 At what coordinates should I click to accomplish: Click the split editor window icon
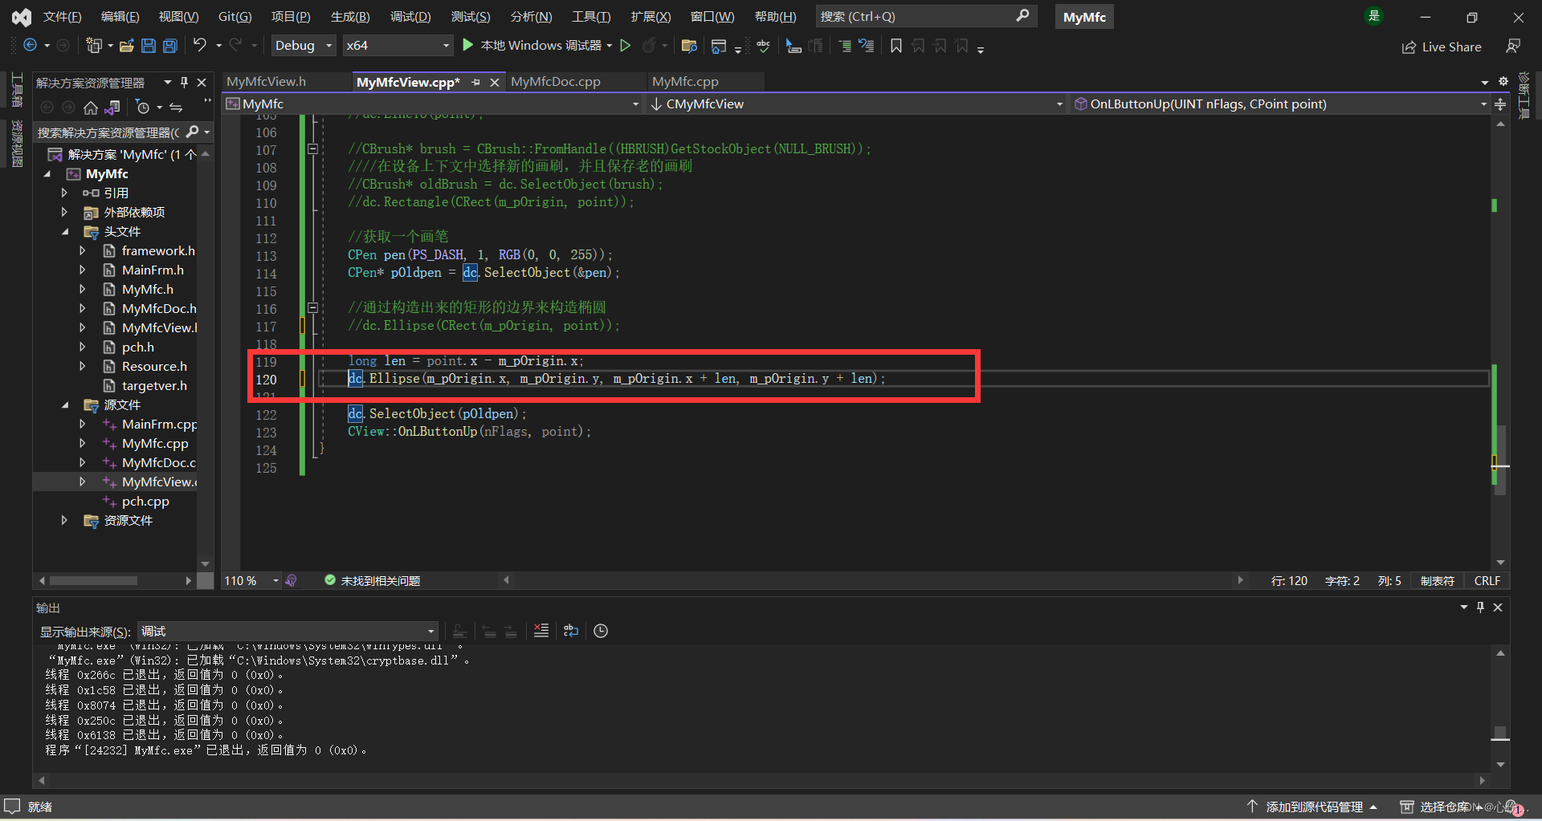(x=1500, y=104)
